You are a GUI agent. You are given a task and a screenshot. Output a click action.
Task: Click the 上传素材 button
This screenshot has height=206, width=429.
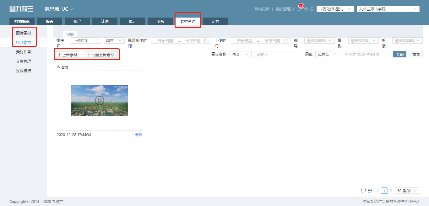68,55
